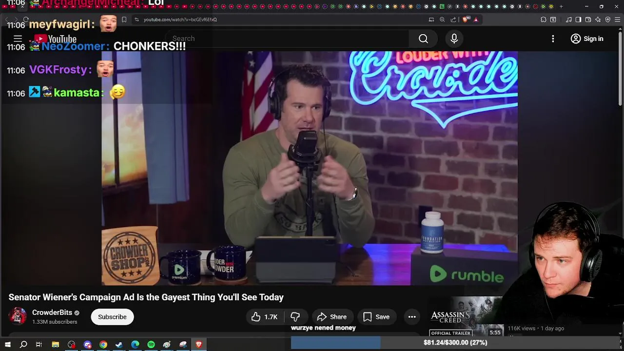624x351 pixels.
Task: Open the Assassin's Creed trailer thumbnail
Action: click(466, 317)
